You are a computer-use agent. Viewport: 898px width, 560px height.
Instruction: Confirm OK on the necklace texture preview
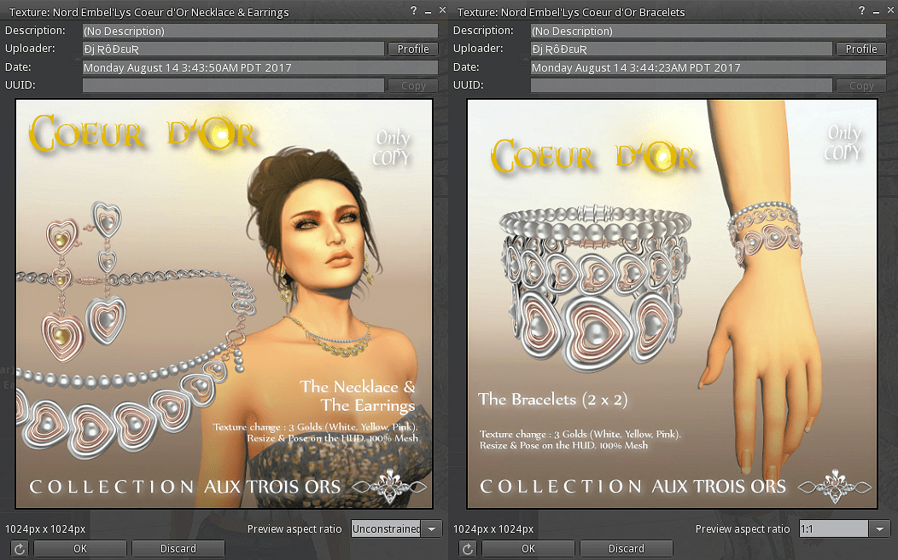point(79,548)
